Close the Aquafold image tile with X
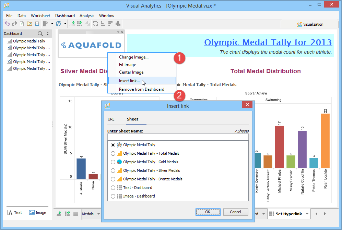342x230 pixels. pos(122,32)
